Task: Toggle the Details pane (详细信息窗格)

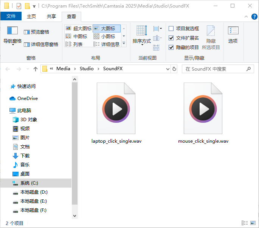Action: tap(41, 44)
